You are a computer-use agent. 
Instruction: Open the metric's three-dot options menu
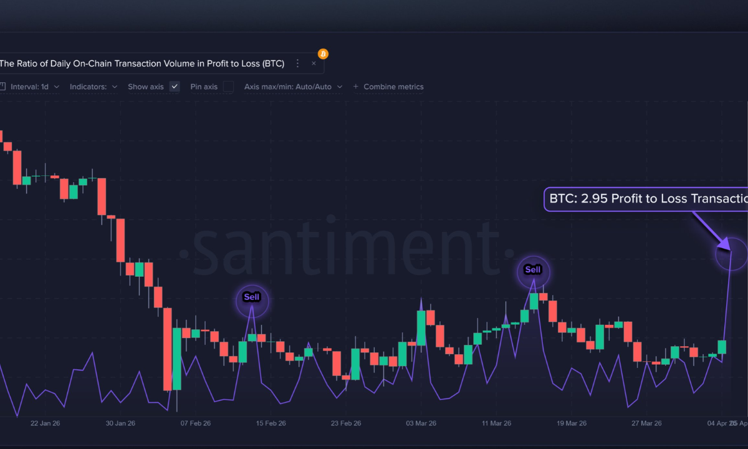click(x=297, y=64)
